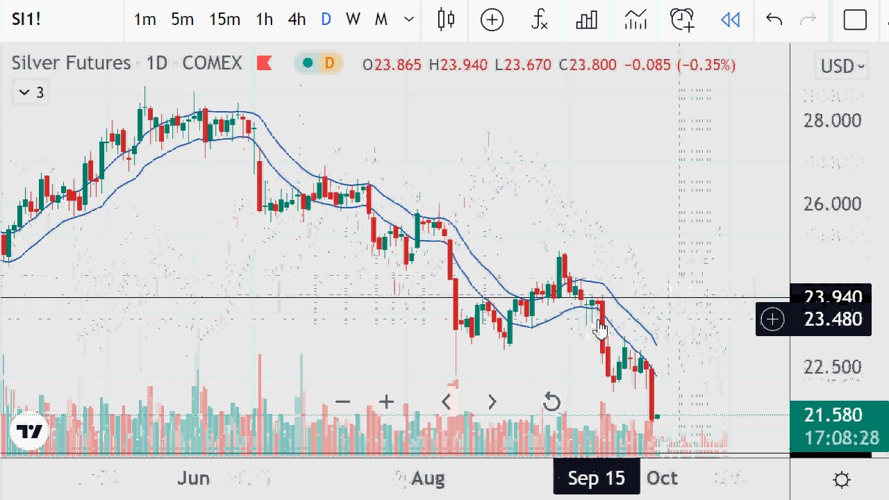Reset the chart view with the circular arrow
This screenshot has height=500, width=889.
coord(551,402)
